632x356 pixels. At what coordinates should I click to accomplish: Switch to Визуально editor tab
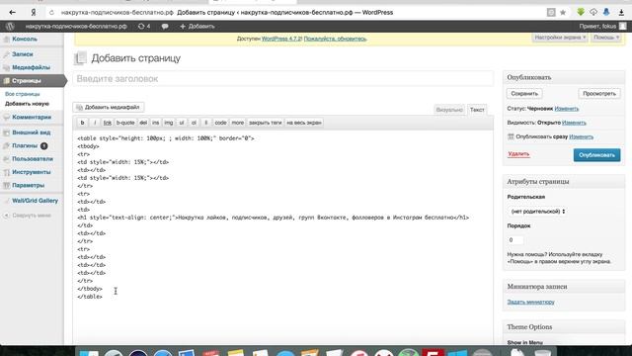click(449, 110)
